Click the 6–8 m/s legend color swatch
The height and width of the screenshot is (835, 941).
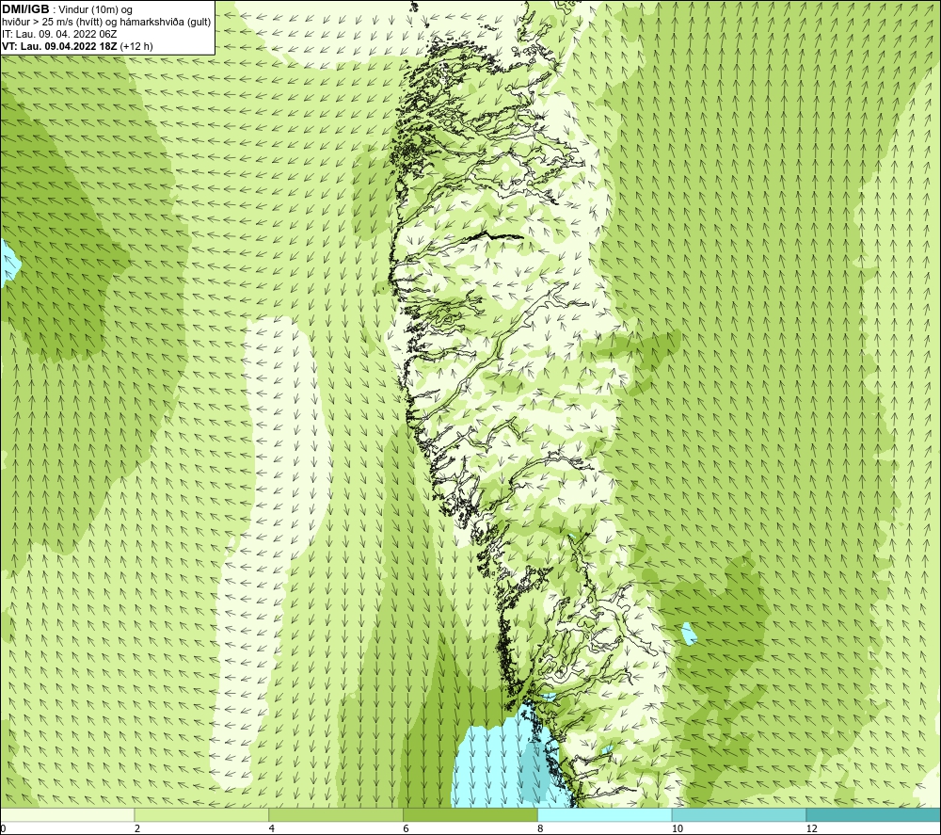470,814
